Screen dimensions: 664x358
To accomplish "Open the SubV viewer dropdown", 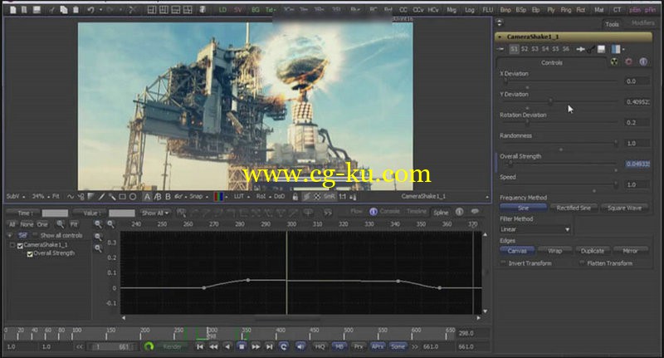I will click(15, 197).
